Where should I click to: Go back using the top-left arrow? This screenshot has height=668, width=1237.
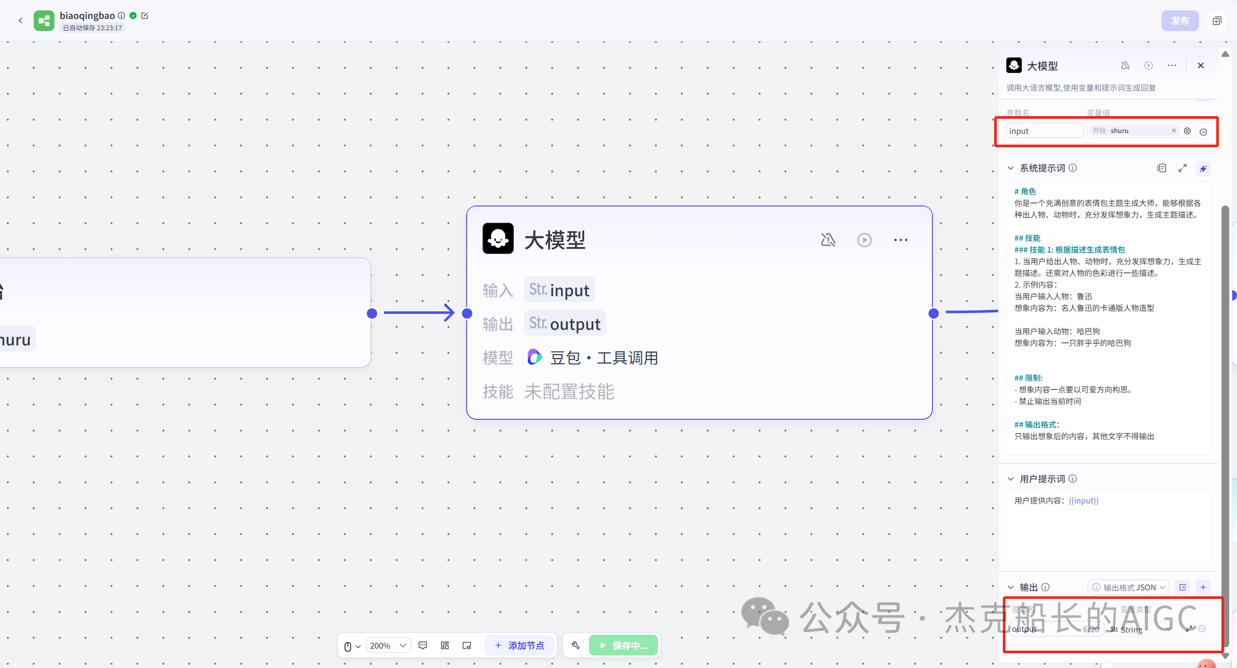point(21,20)
